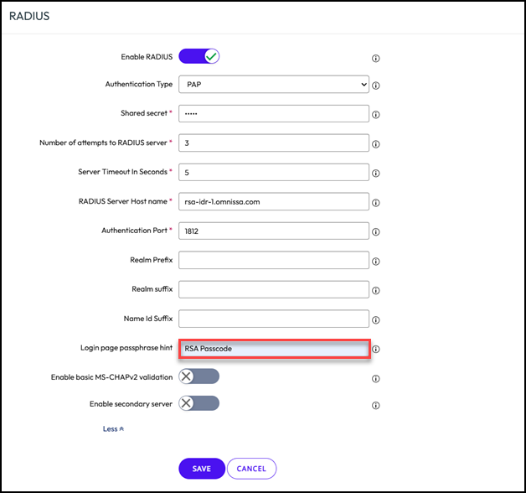Screen dimensions: 526x493
Task: Click info icon for Shared secret
Action: [376, 115]
